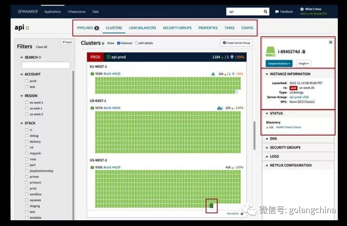Open the Insight dropdown
The width and height of the screenshot is (347, 226).
tap(303, 64)
